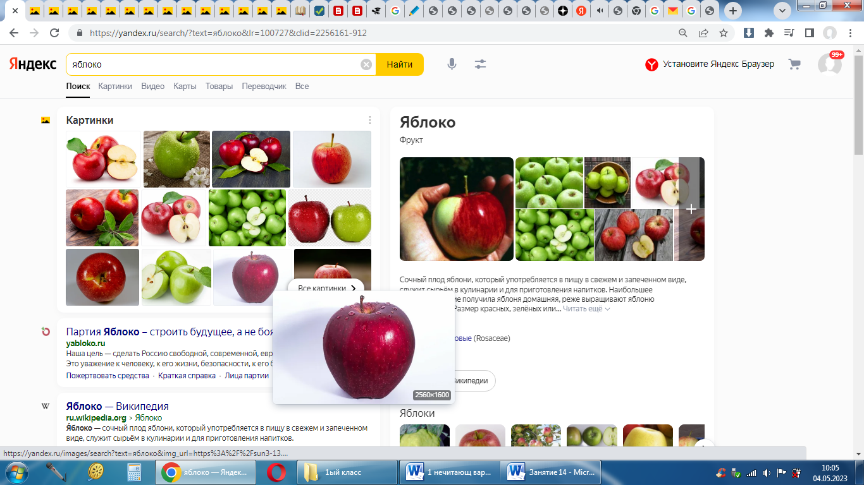The image size is (864, 485).
Task: Click the Все картинки button
Action: [326, 288]
